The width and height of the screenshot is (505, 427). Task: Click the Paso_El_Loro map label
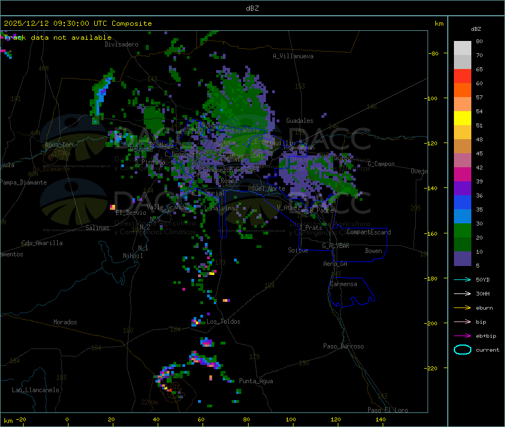[x=388, y=410]
